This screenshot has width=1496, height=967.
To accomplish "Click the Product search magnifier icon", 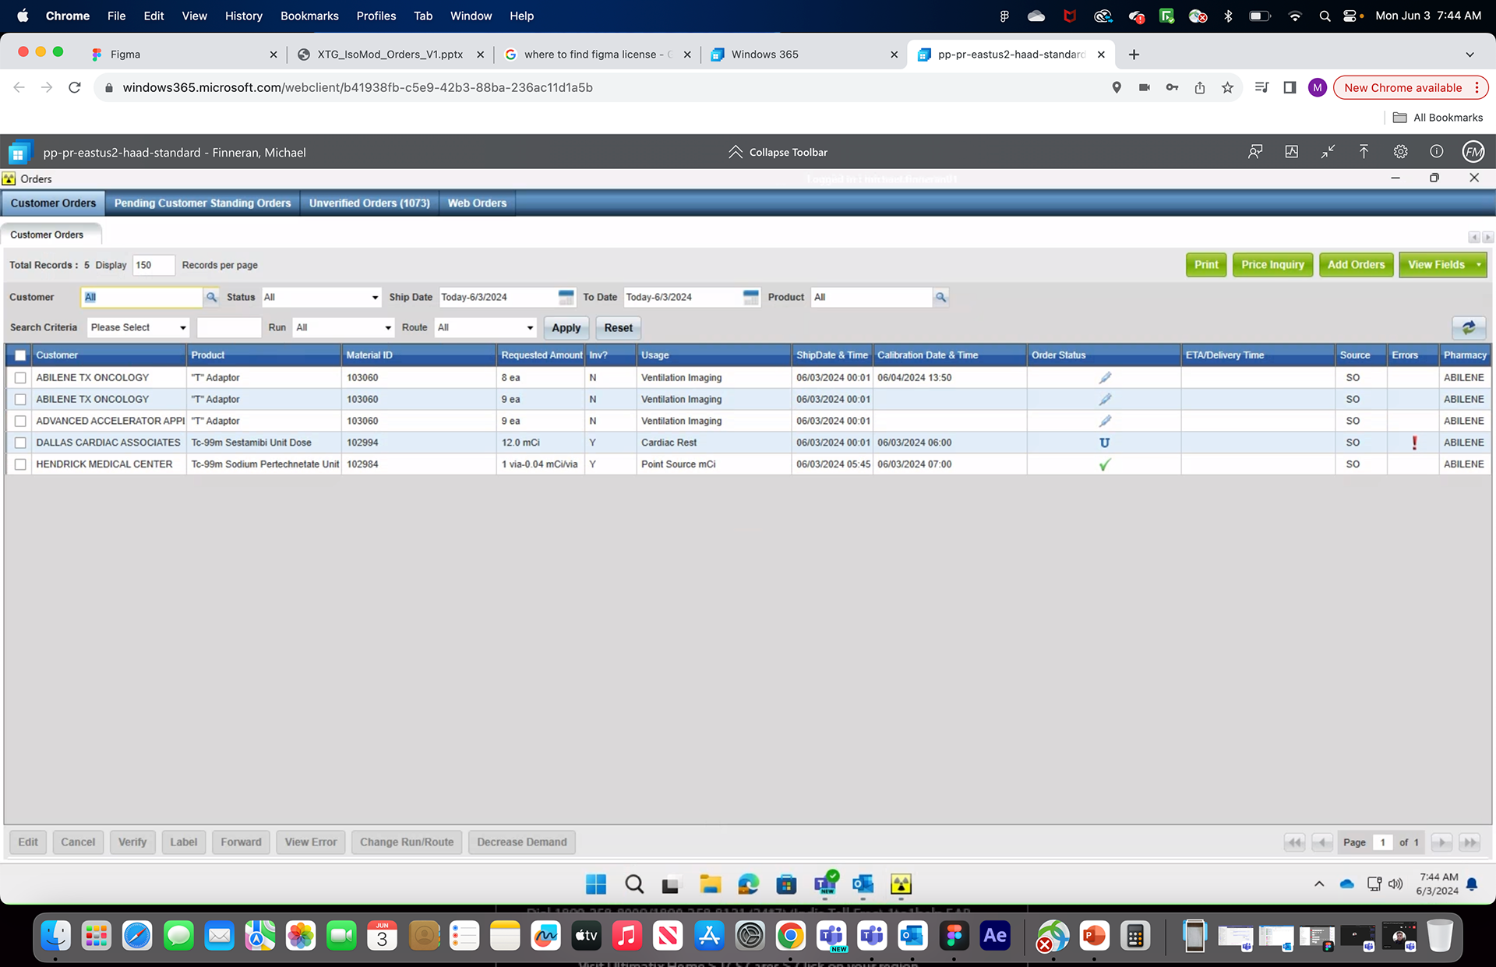I will click(x=940, y=297).
